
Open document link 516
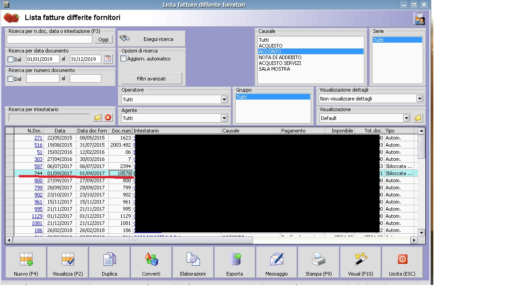tap(39, 145)
